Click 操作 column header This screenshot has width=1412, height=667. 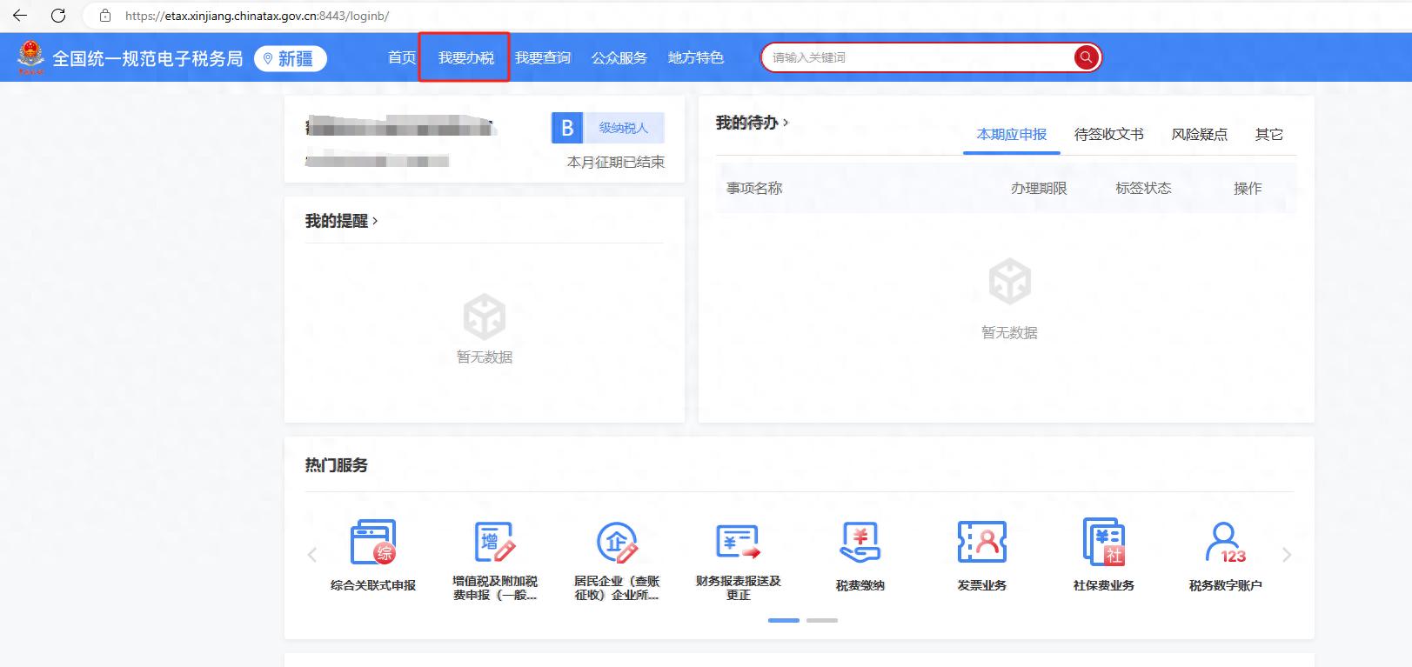1248,188
